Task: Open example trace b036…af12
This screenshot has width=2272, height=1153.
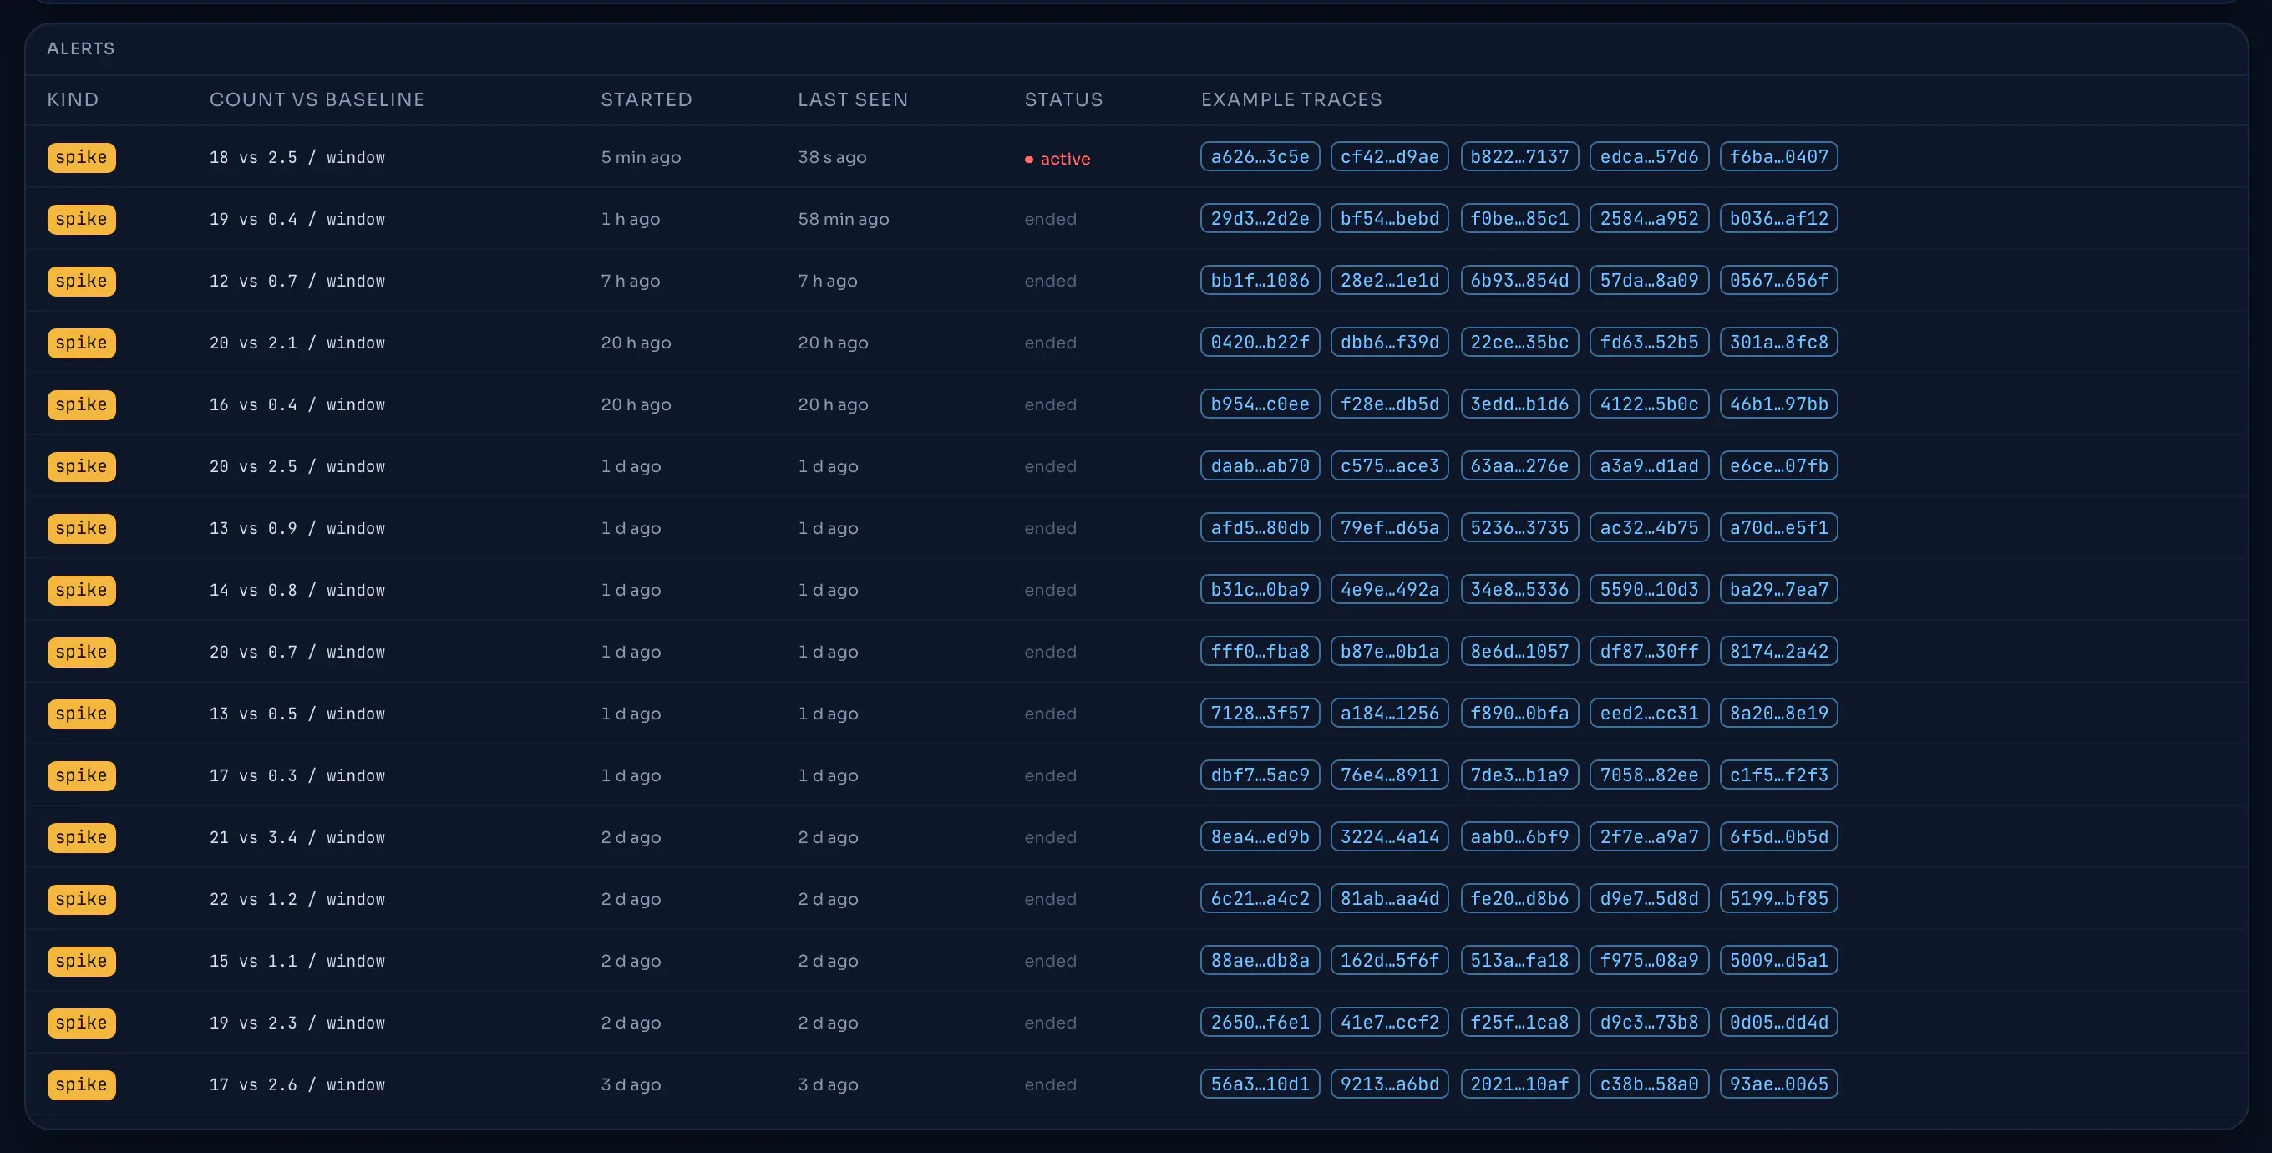Action: click(1779, 219)
